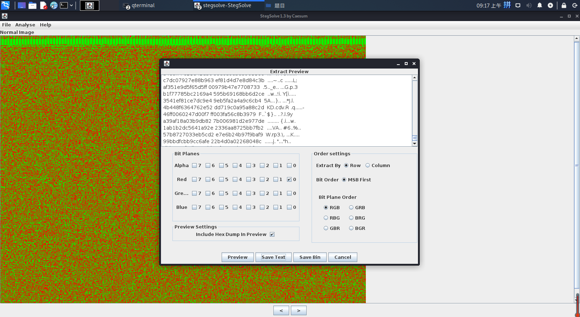Go to next image mode with >

[299, 311]
